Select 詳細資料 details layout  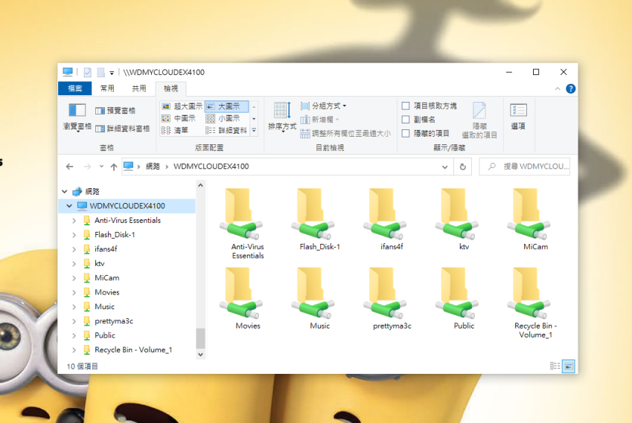226,130
